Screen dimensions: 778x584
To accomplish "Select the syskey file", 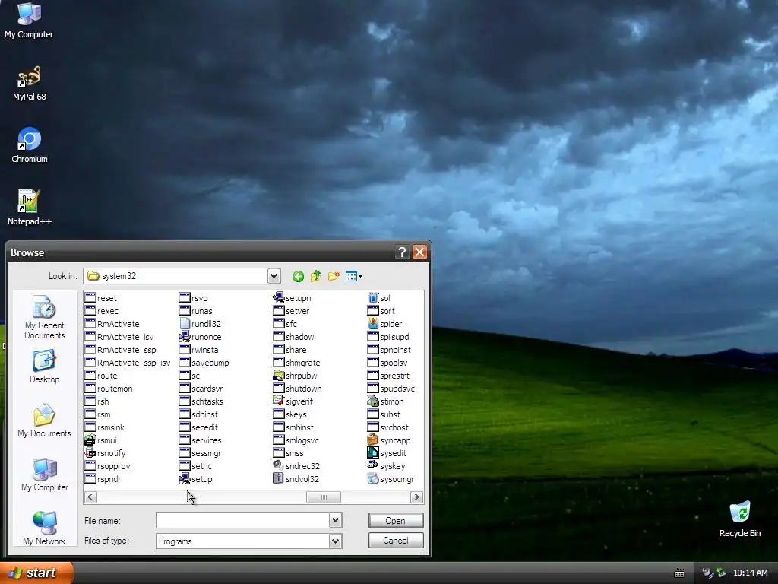I will tap(387, 466).
